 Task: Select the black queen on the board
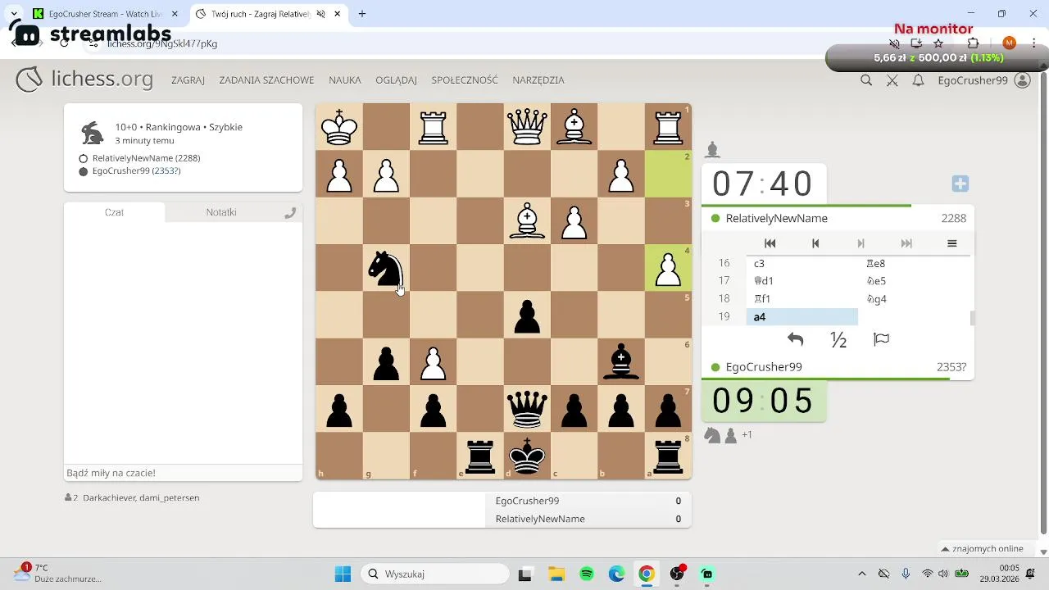(528, 410)
